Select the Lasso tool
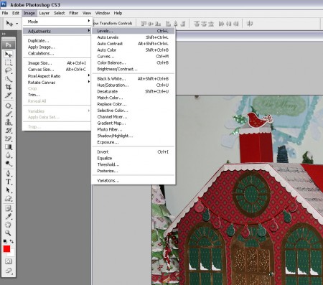The width and height of the screenshot is (323, 285). (x=9, y=71)
